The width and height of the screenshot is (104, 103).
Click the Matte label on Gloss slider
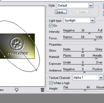(67, 49)
